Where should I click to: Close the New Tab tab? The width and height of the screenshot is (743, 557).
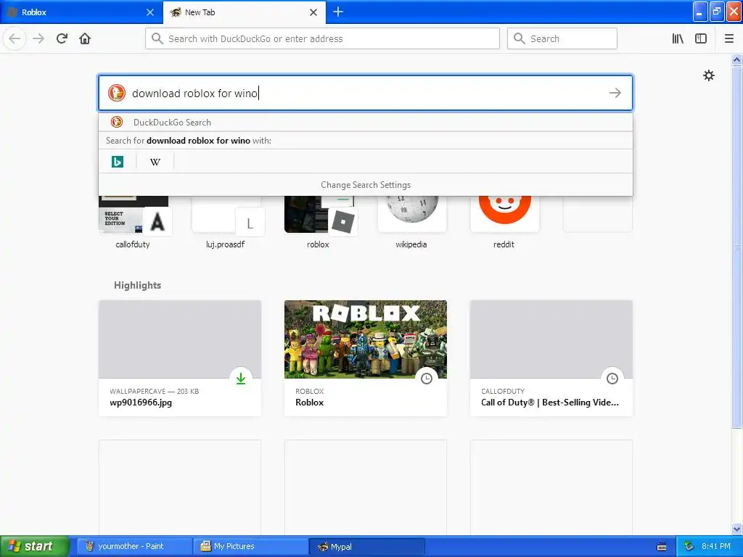point(313,12)
